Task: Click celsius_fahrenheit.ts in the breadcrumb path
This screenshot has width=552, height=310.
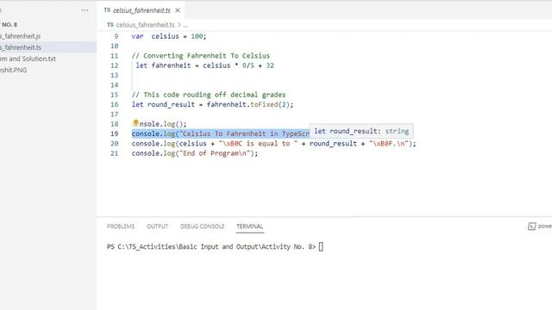Action: (145, 25)
